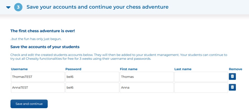Click the Password column header
Screen dimensions: 249x111
click(x=73, y=69)
